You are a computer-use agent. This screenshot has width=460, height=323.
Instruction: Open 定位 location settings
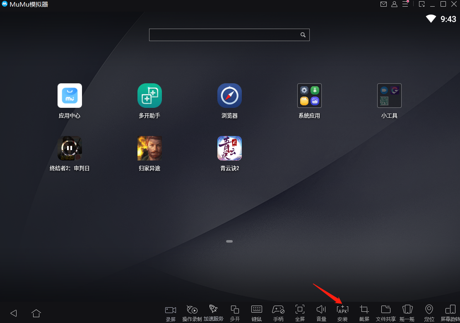429,309
